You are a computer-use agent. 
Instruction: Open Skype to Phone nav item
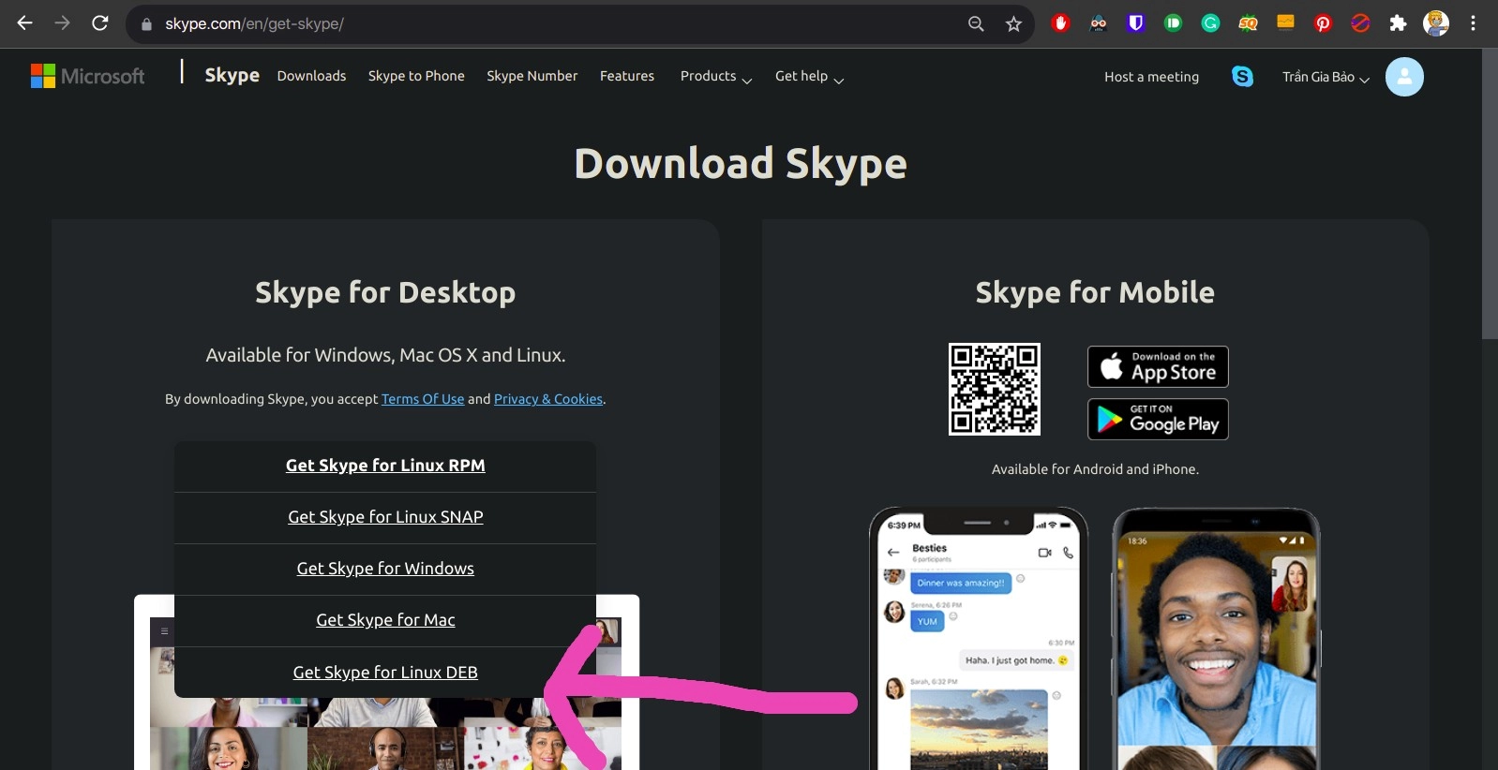416,76
